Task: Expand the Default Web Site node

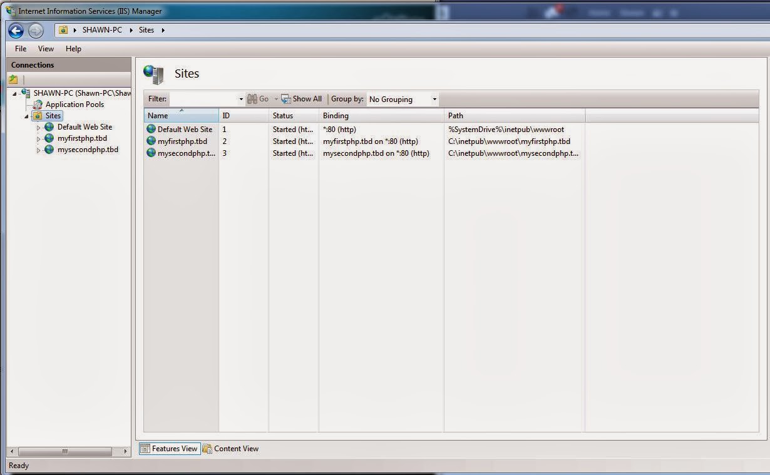Action: coord(38,126)
